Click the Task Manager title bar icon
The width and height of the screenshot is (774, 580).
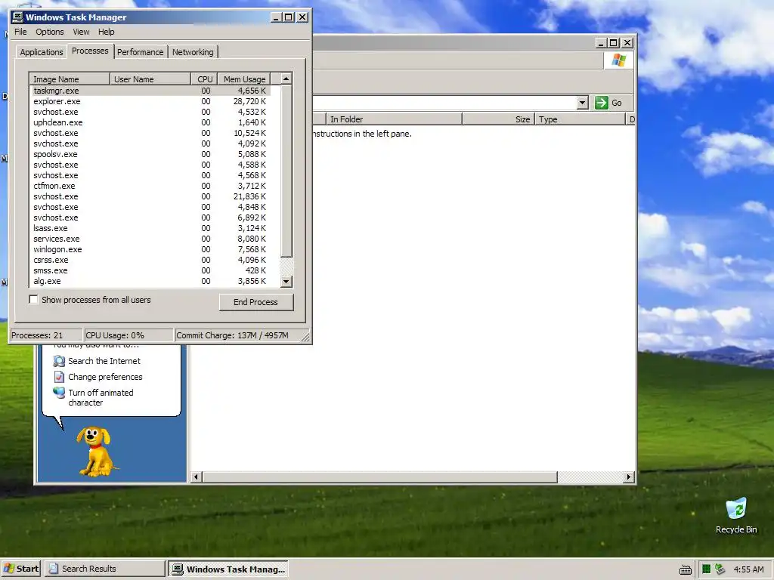(17, 17)
